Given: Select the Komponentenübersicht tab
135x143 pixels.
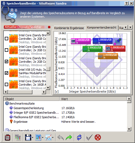Looking at the screenshot, I should [102, 27].
